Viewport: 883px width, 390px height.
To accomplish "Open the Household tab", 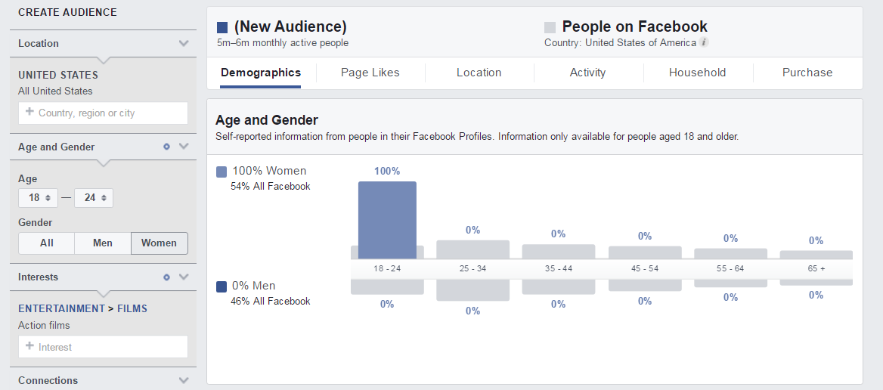I will point(697,73).
